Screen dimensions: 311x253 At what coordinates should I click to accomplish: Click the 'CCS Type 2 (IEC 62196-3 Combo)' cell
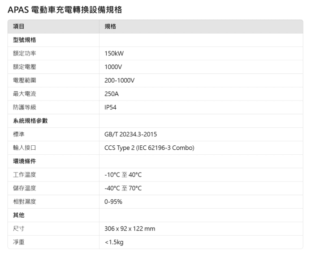point(149,148)
